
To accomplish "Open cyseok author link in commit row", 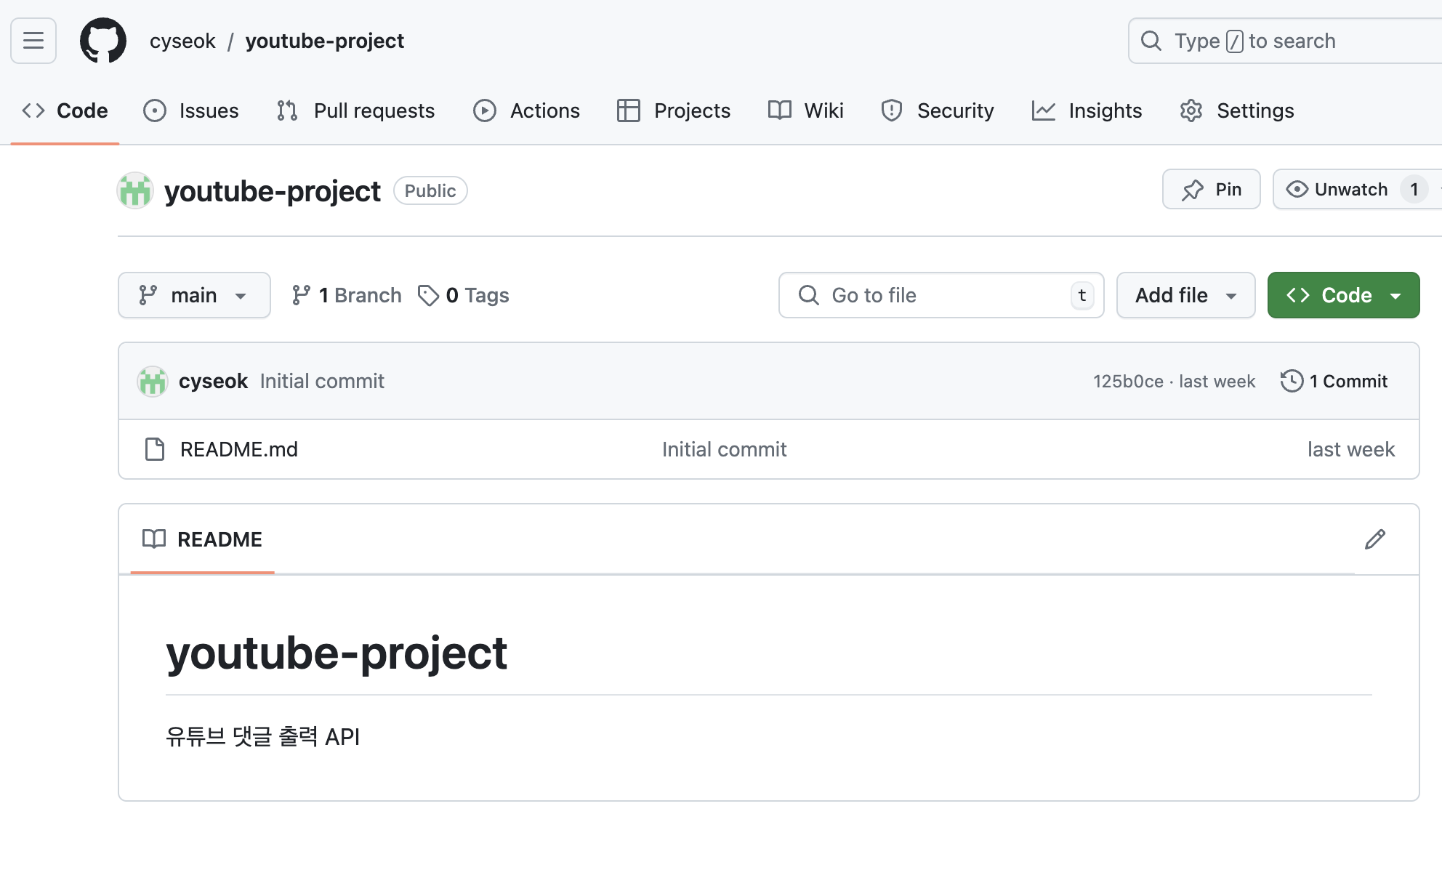I will [x=213, y=382].
